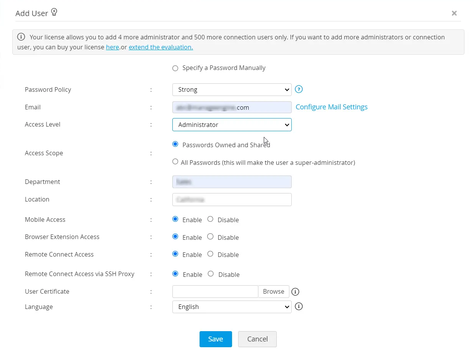Disable Browser Extension Access
The height and width of the screenshot is (356, 474).
(x=210, y=237)
